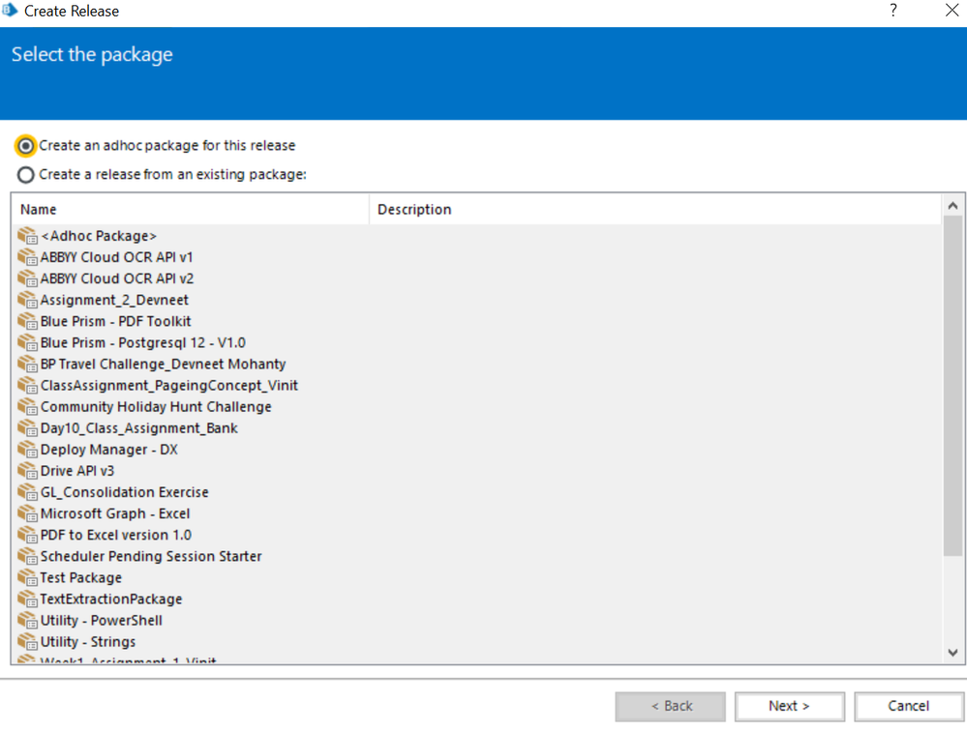Click the icon beside Blue Prism - PDF Toolkit
967x731 pixels.
pos(28,321)
